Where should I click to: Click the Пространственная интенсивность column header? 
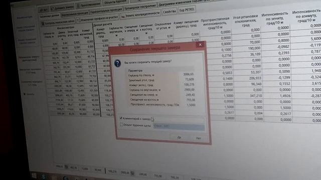(x=215, y=23)
